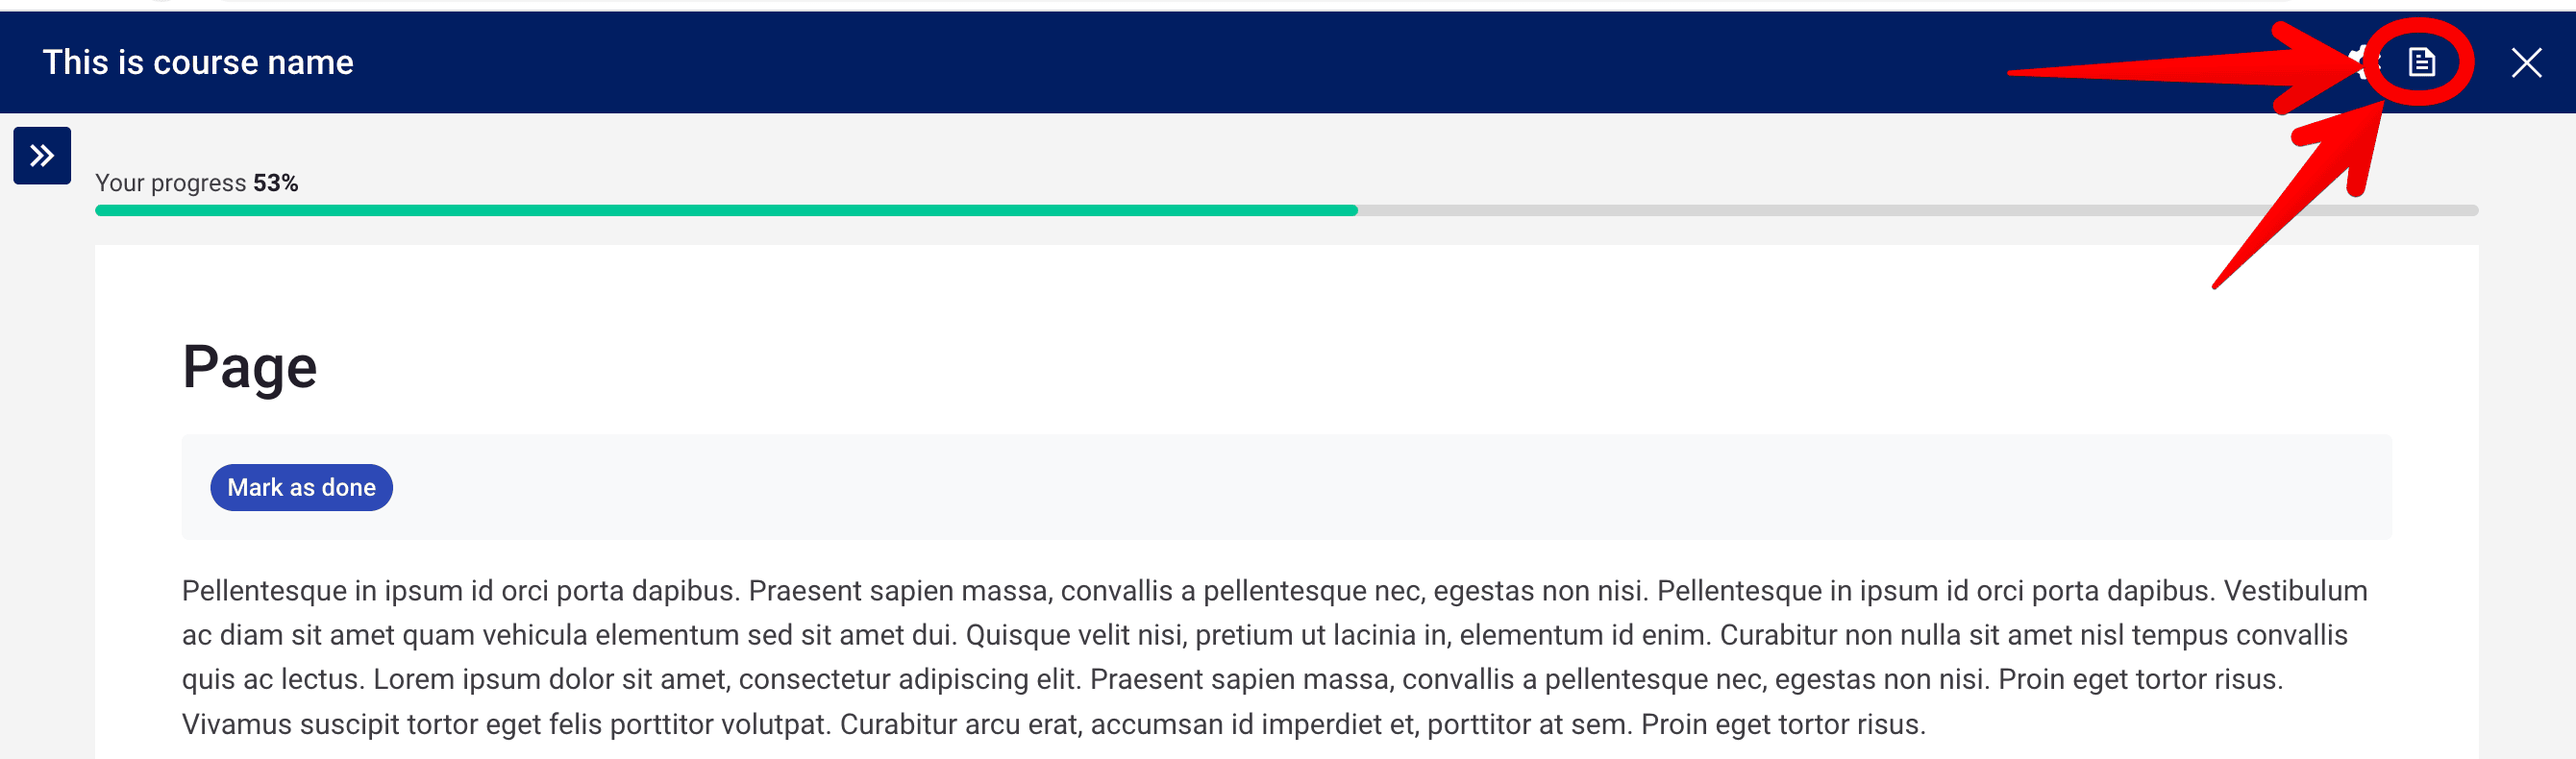This screenshot has width=2576, height=759.
Task: Click the text 'Lorem ipsum dolor sit amet'
Action: point(551,679)
